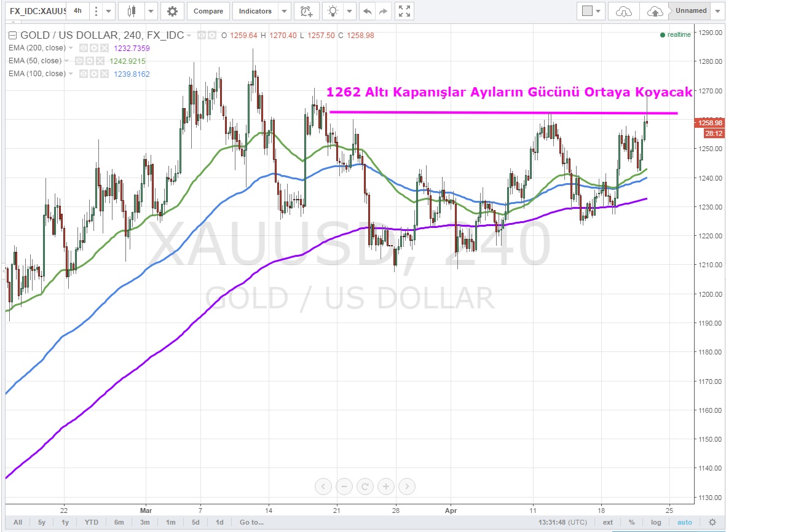Select the 3m time range

click(144, 522)
